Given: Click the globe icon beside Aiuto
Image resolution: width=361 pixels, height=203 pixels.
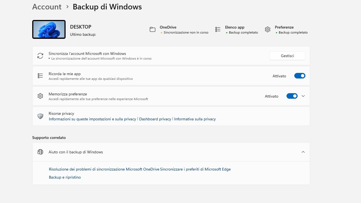Looking at the screenshot, I should pos(40,152).
